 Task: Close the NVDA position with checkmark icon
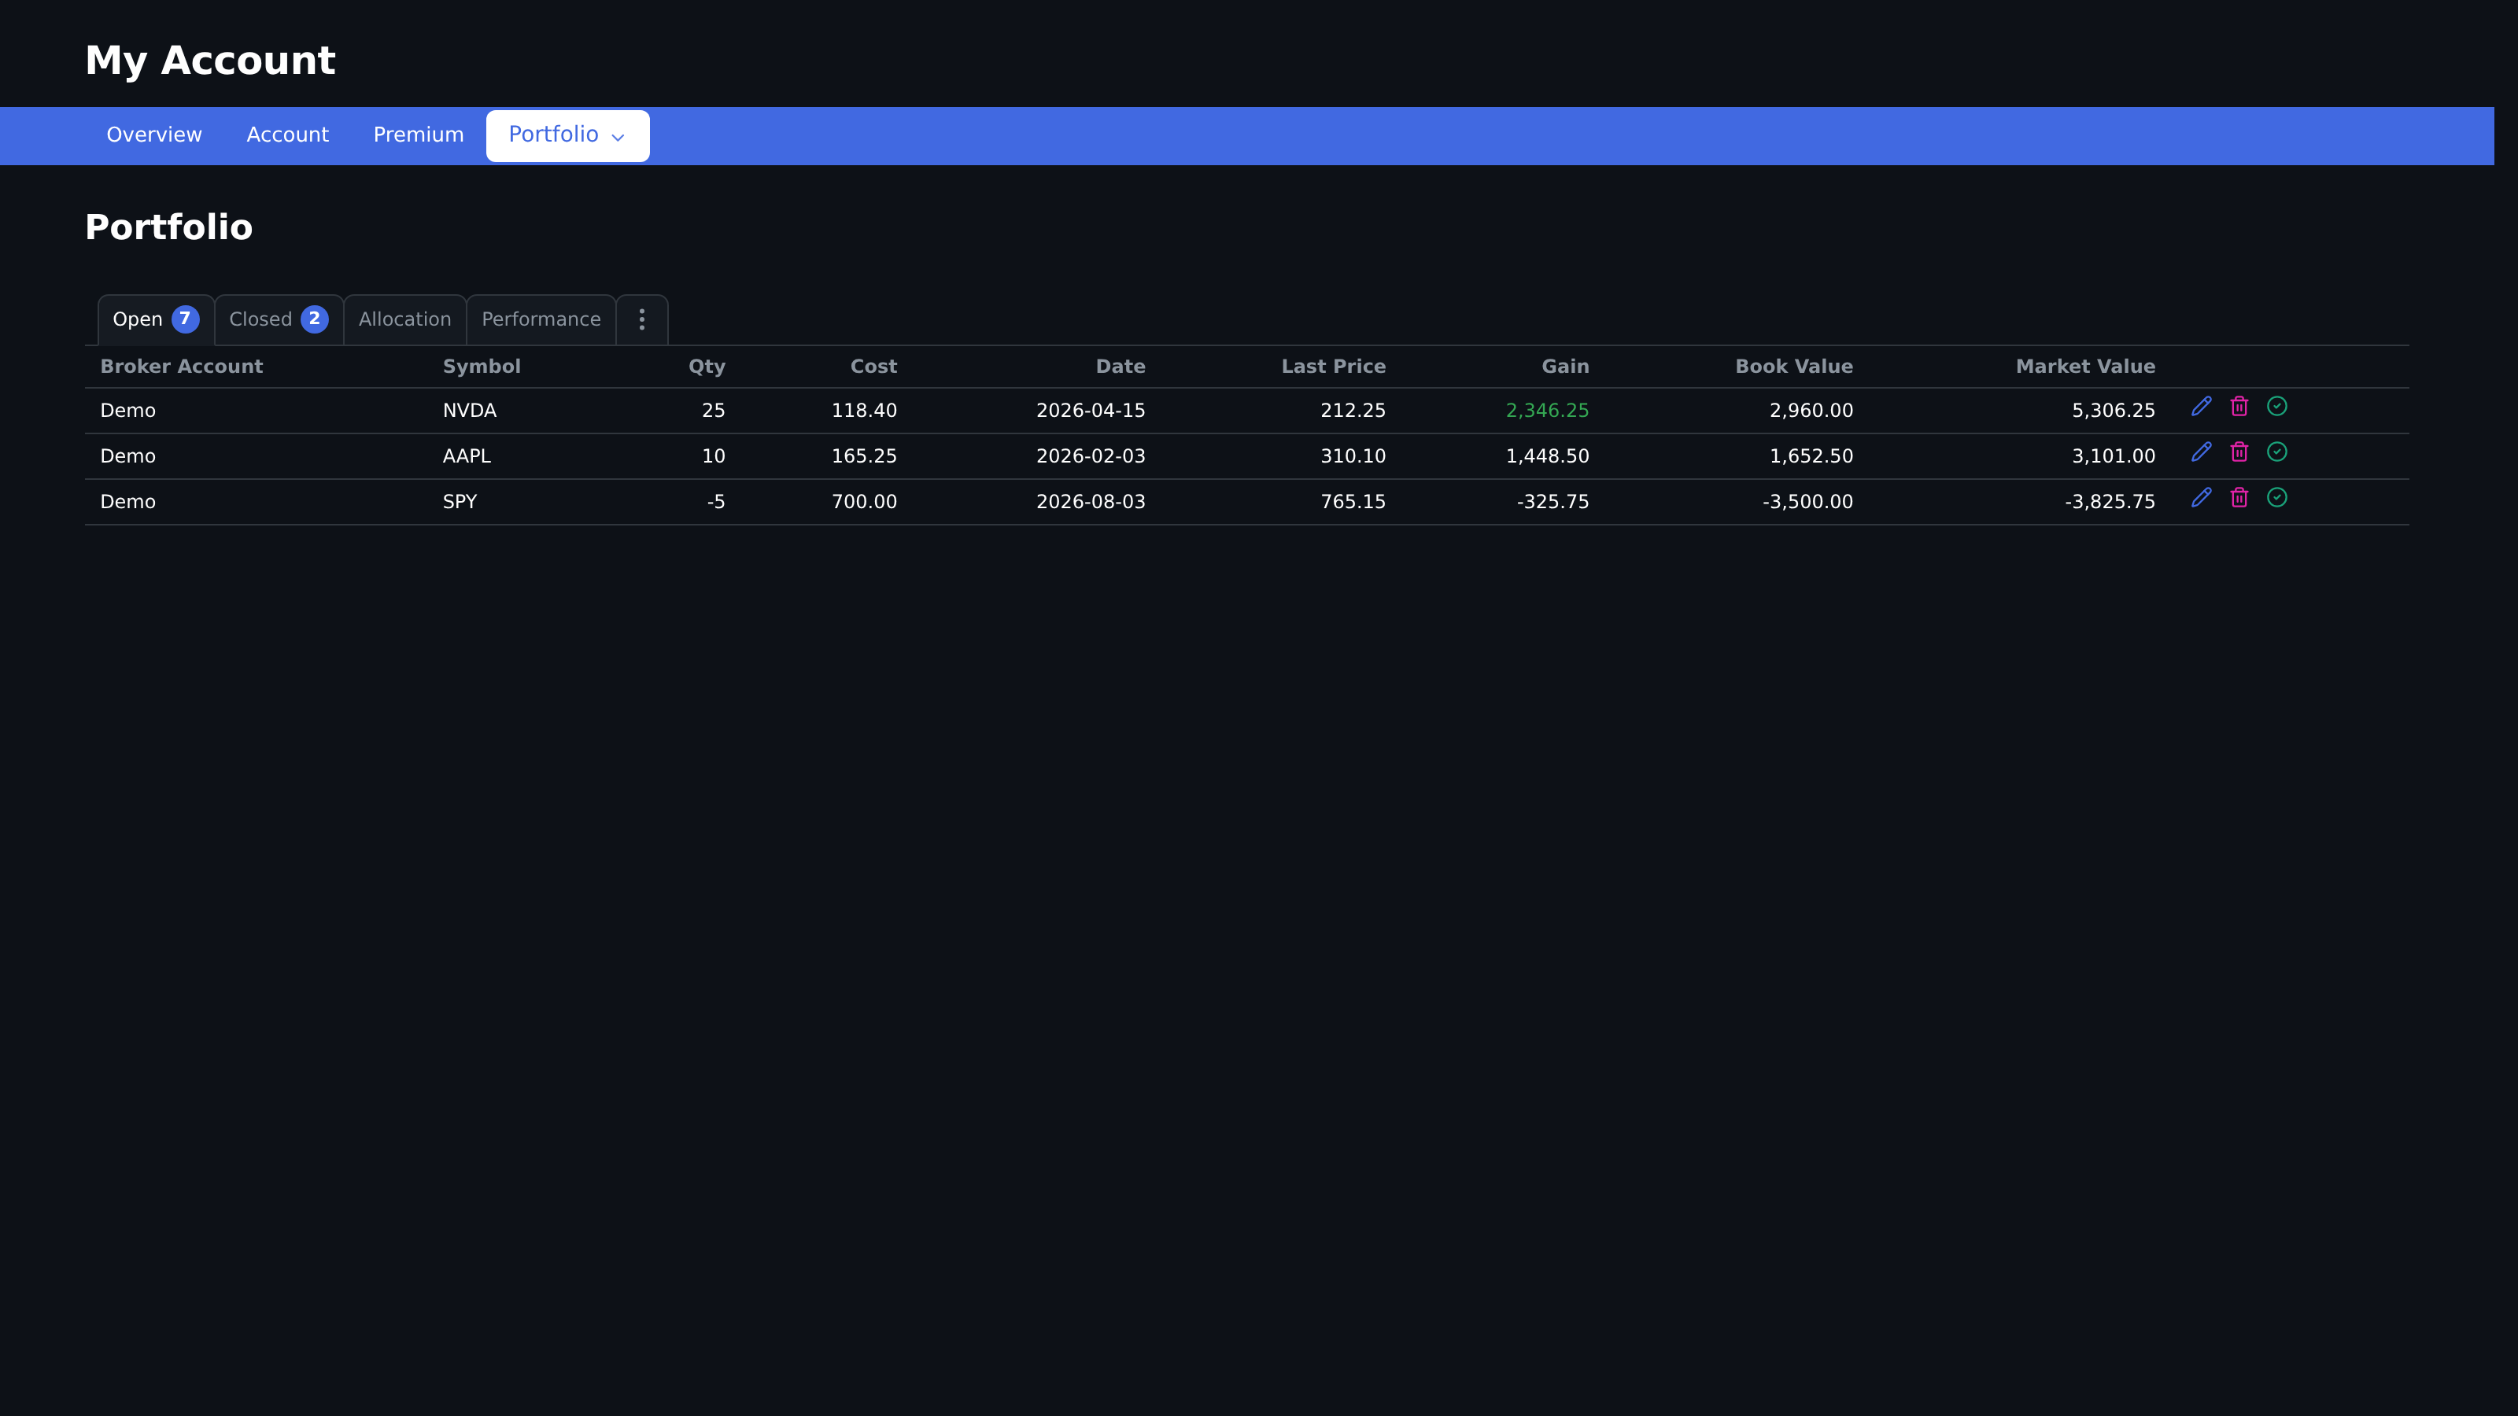pos(2276,407)
